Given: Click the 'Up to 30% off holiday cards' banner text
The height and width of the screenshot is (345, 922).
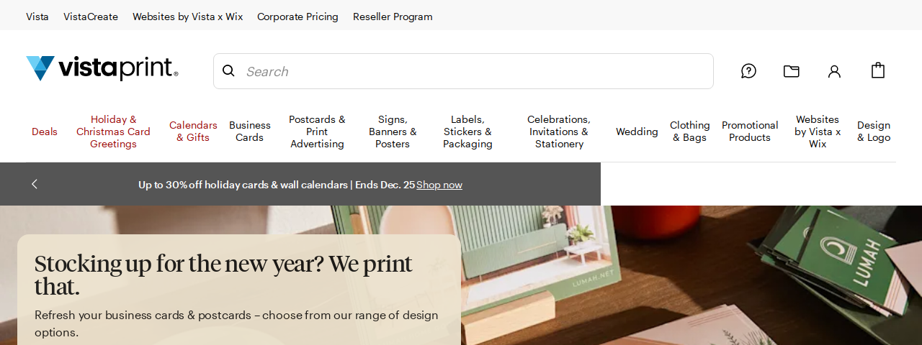Looking at the screenshot, I should tap(277, 185).
